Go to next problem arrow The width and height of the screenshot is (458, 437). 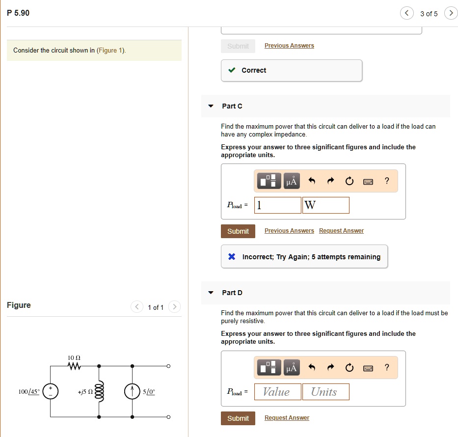click(451, 13)
